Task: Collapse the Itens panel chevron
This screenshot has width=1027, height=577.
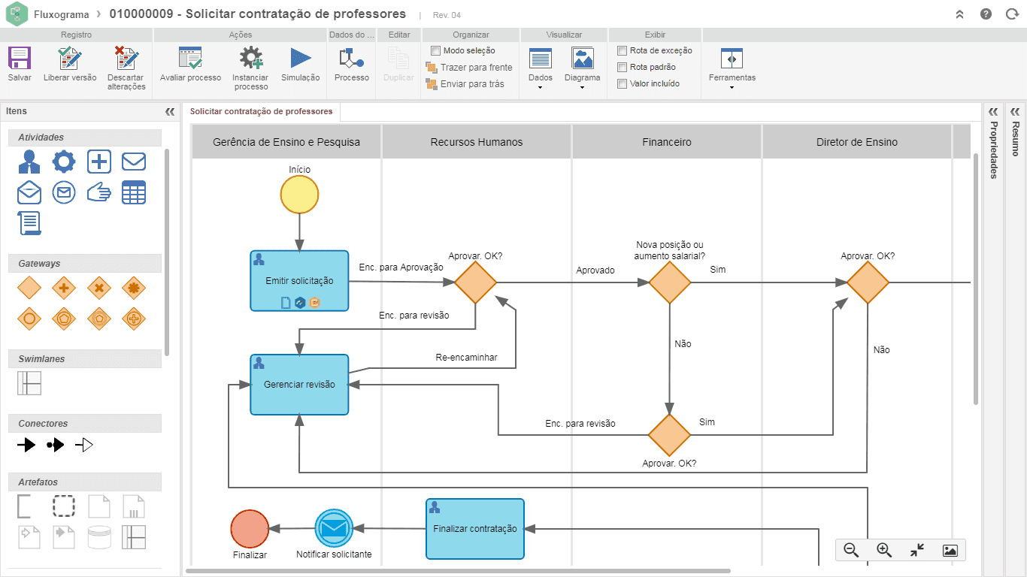Action: click(170, 111)
